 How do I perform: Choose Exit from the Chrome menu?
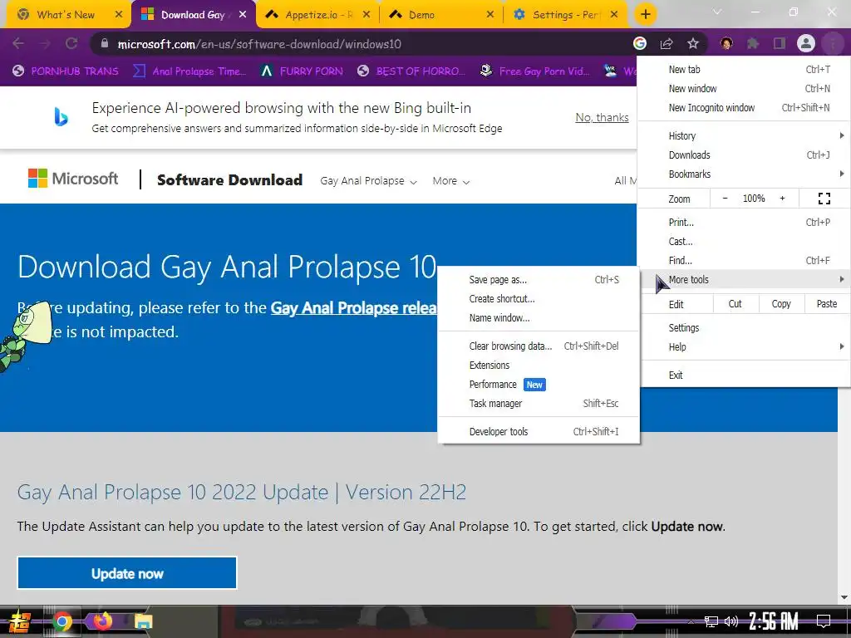pyautogui.click(x=744, y=375)
